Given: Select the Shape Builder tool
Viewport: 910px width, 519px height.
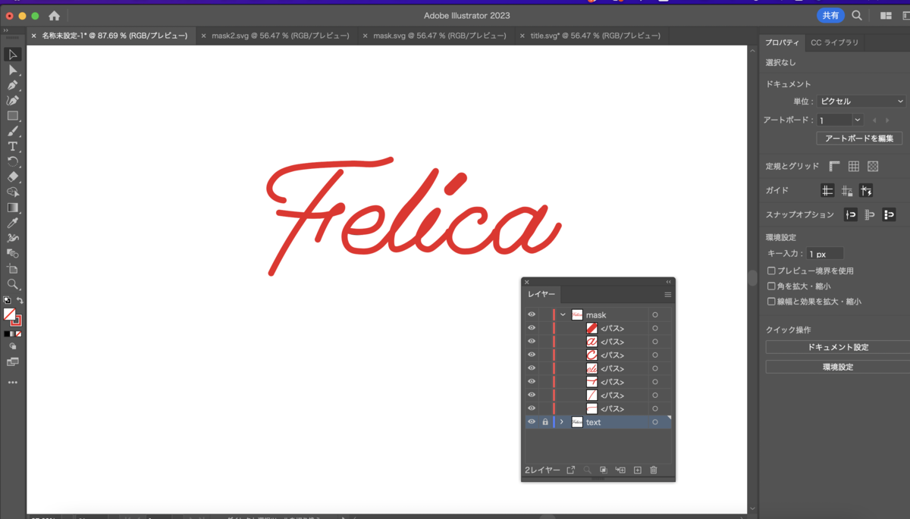Looking at the screenshot, I should click(x=13, y=192).
